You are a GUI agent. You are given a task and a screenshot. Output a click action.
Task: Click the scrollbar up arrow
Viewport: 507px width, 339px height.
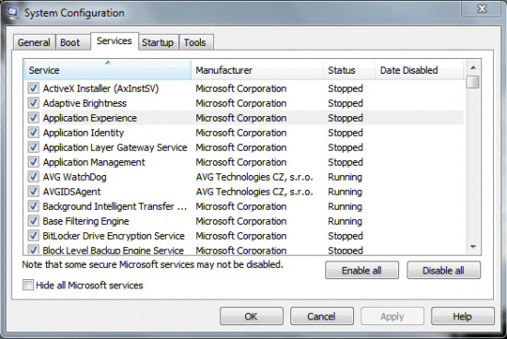click(474, 67)
